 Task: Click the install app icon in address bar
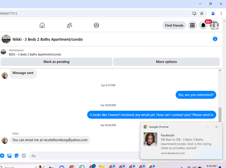[x=194, y=14]
